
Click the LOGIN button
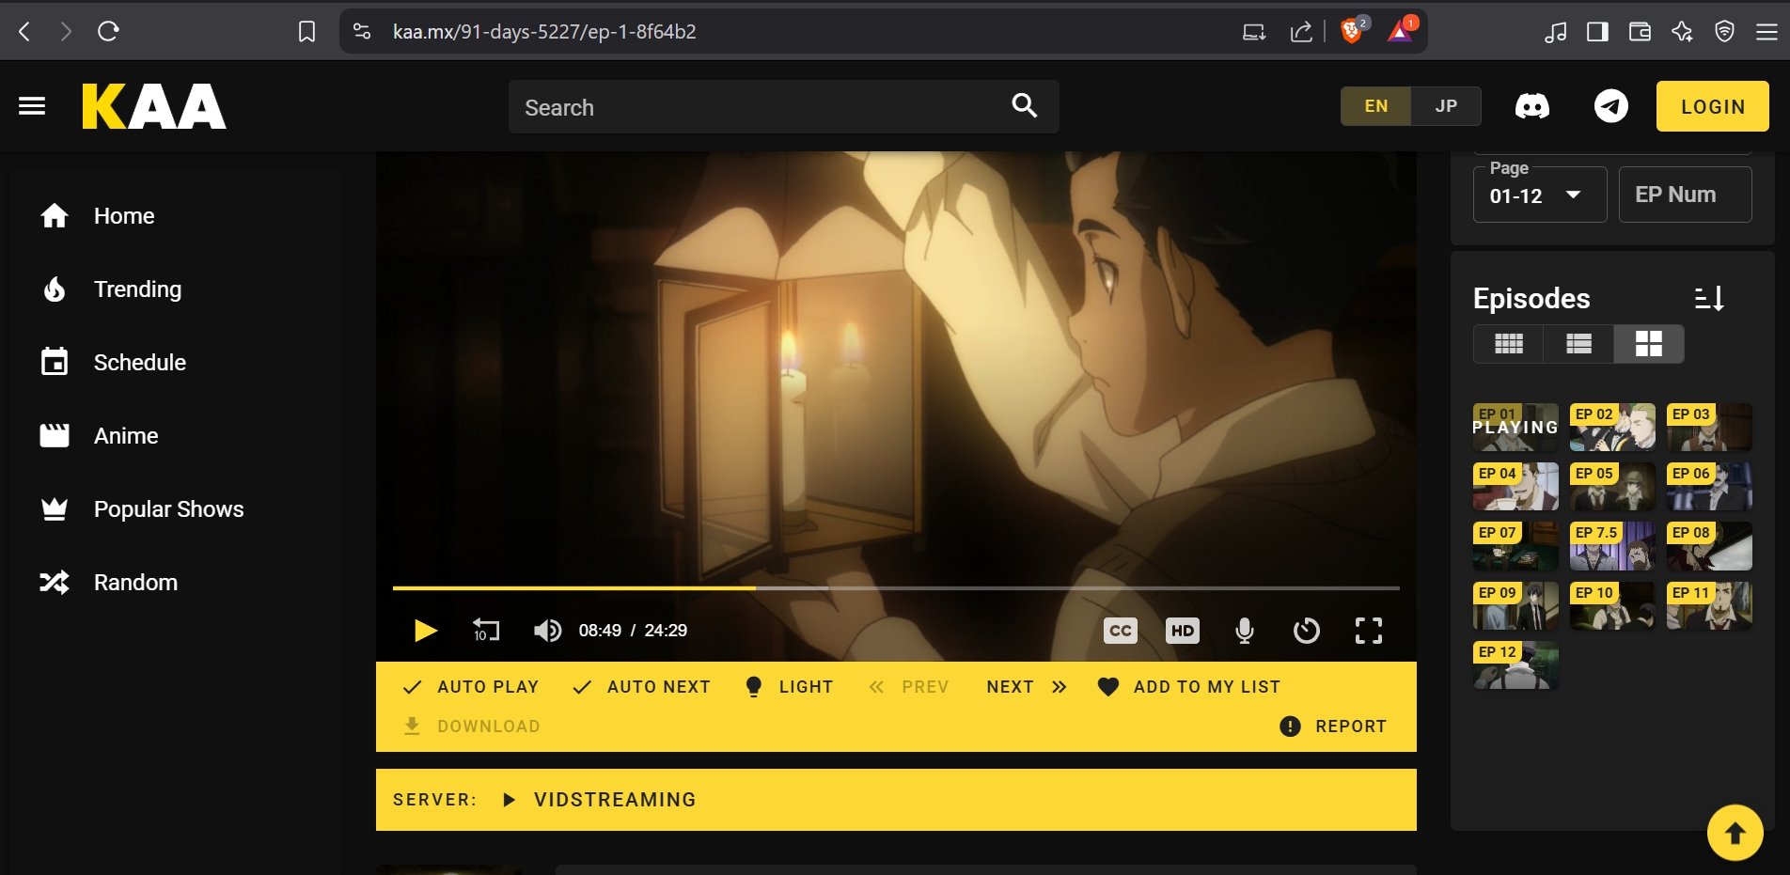1713,106
